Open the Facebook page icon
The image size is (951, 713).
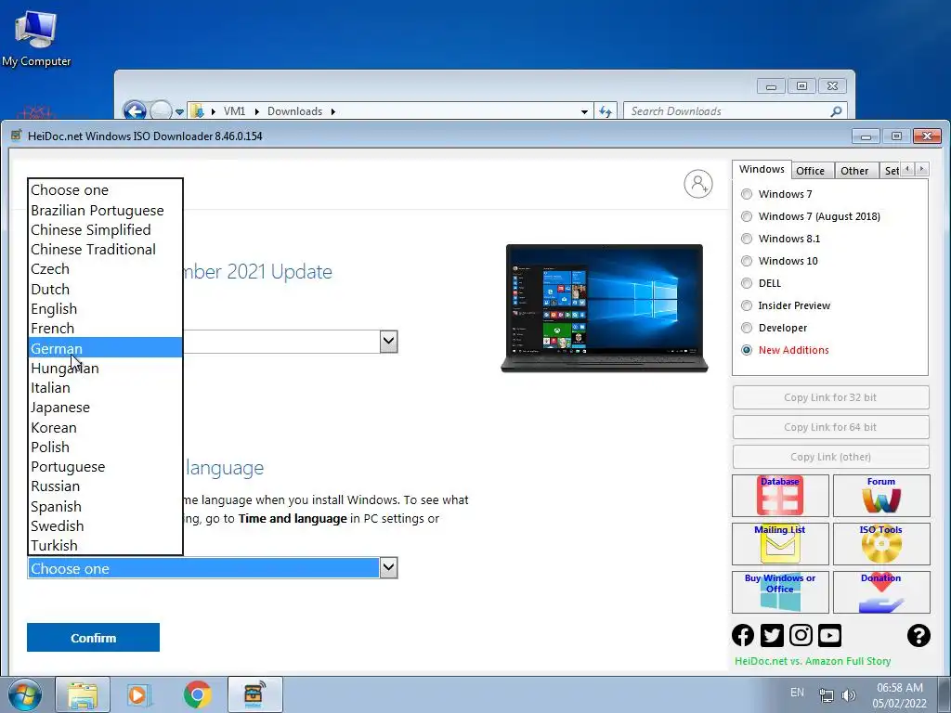(743, 635)
